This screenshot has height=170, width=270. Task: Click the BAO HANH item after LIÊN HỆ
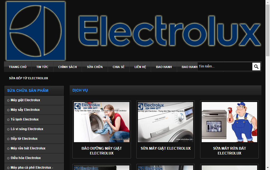pyautogui.click(x=164, y=67)
